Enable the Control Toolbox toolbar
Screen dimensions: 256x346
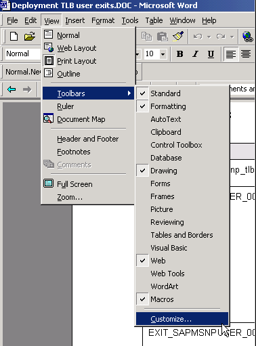pyautogui.click(x=182, y=145)
